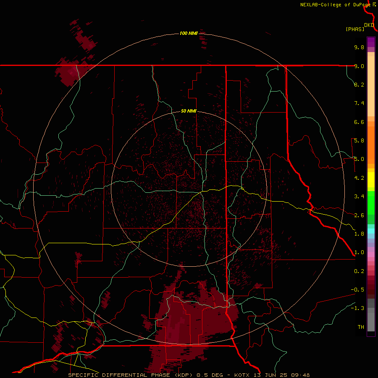
Task: Pick the cyan segment of the color bar
Action: (371, 231)
